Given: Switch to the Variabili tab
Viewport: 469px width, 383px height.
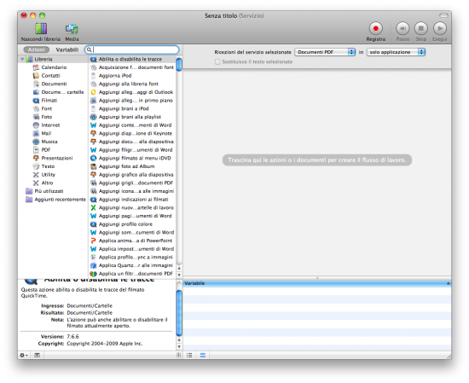Looking at the screenshot, I should click(67, 49).
